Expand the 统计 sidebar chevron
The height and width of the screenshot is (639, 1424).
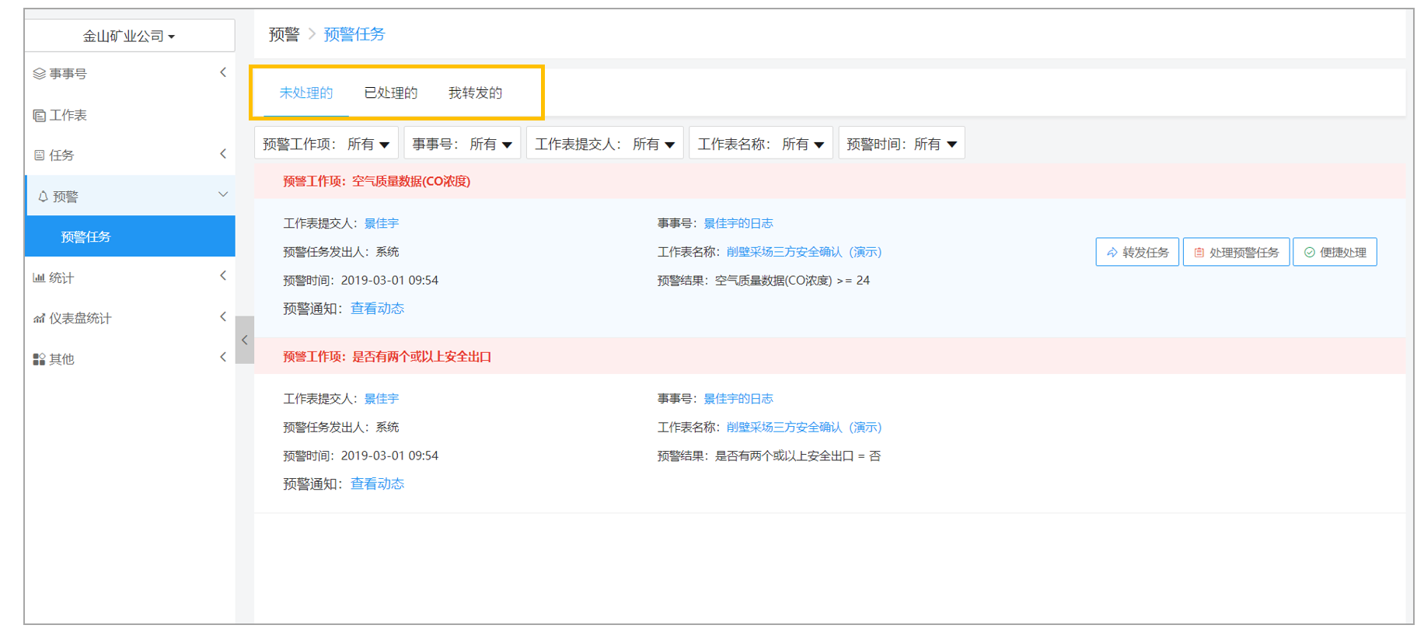(223, 276)
